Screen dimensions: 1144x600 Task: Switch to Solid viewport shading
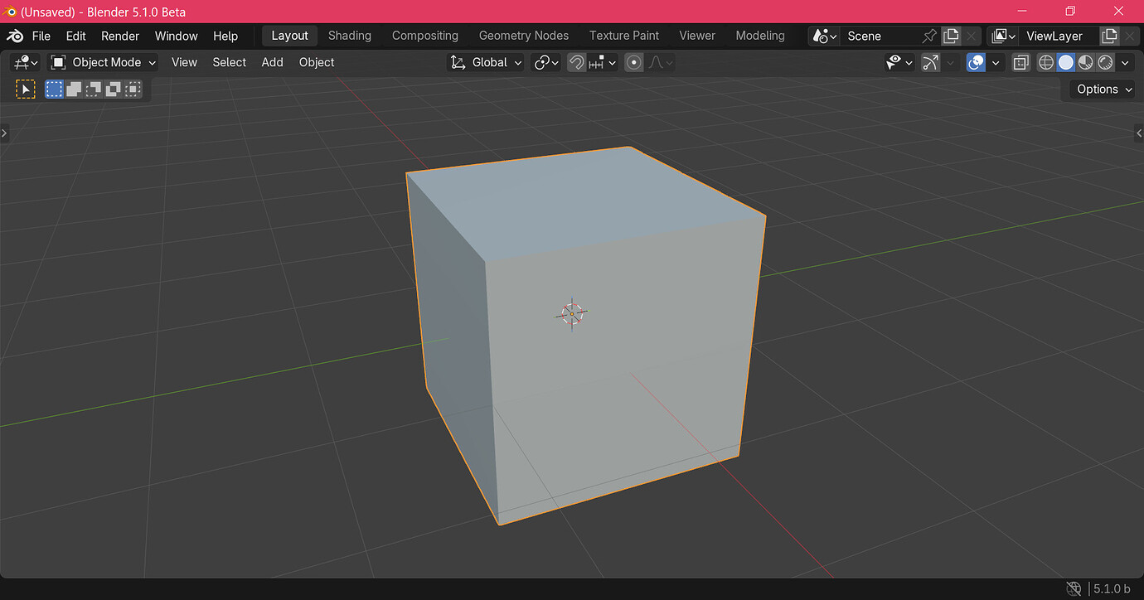pyautogui.click(x=1066, y=62)
